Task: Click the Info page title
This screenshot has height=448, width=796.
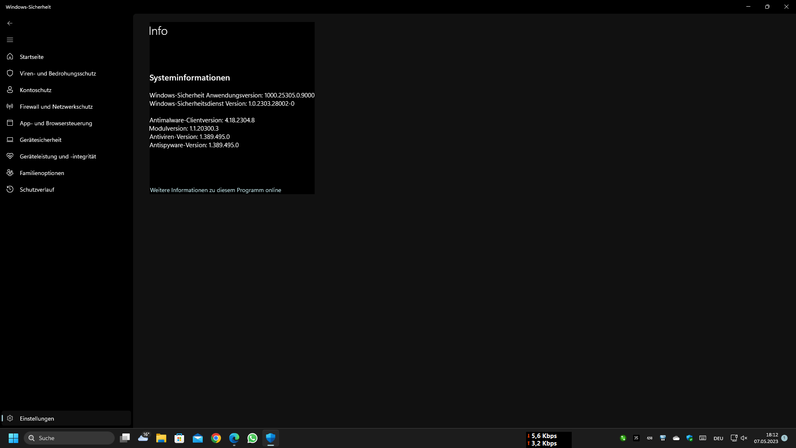Action: [x=158, y=31]
